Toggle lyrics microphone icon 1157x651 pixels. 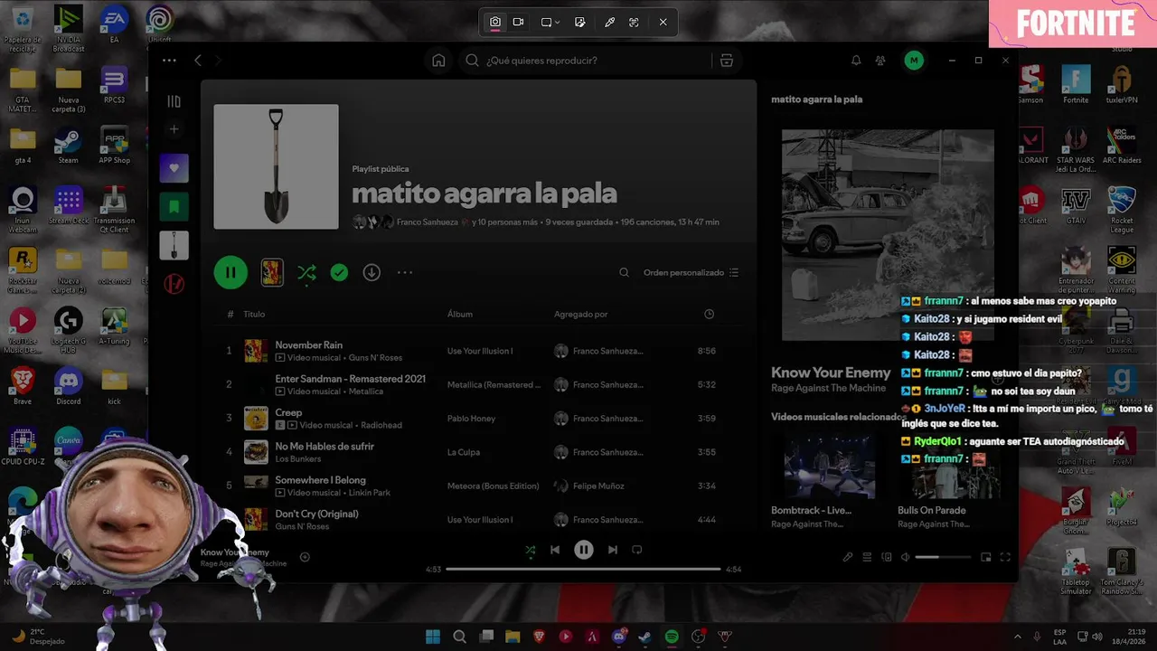click(x=848, y=557)
